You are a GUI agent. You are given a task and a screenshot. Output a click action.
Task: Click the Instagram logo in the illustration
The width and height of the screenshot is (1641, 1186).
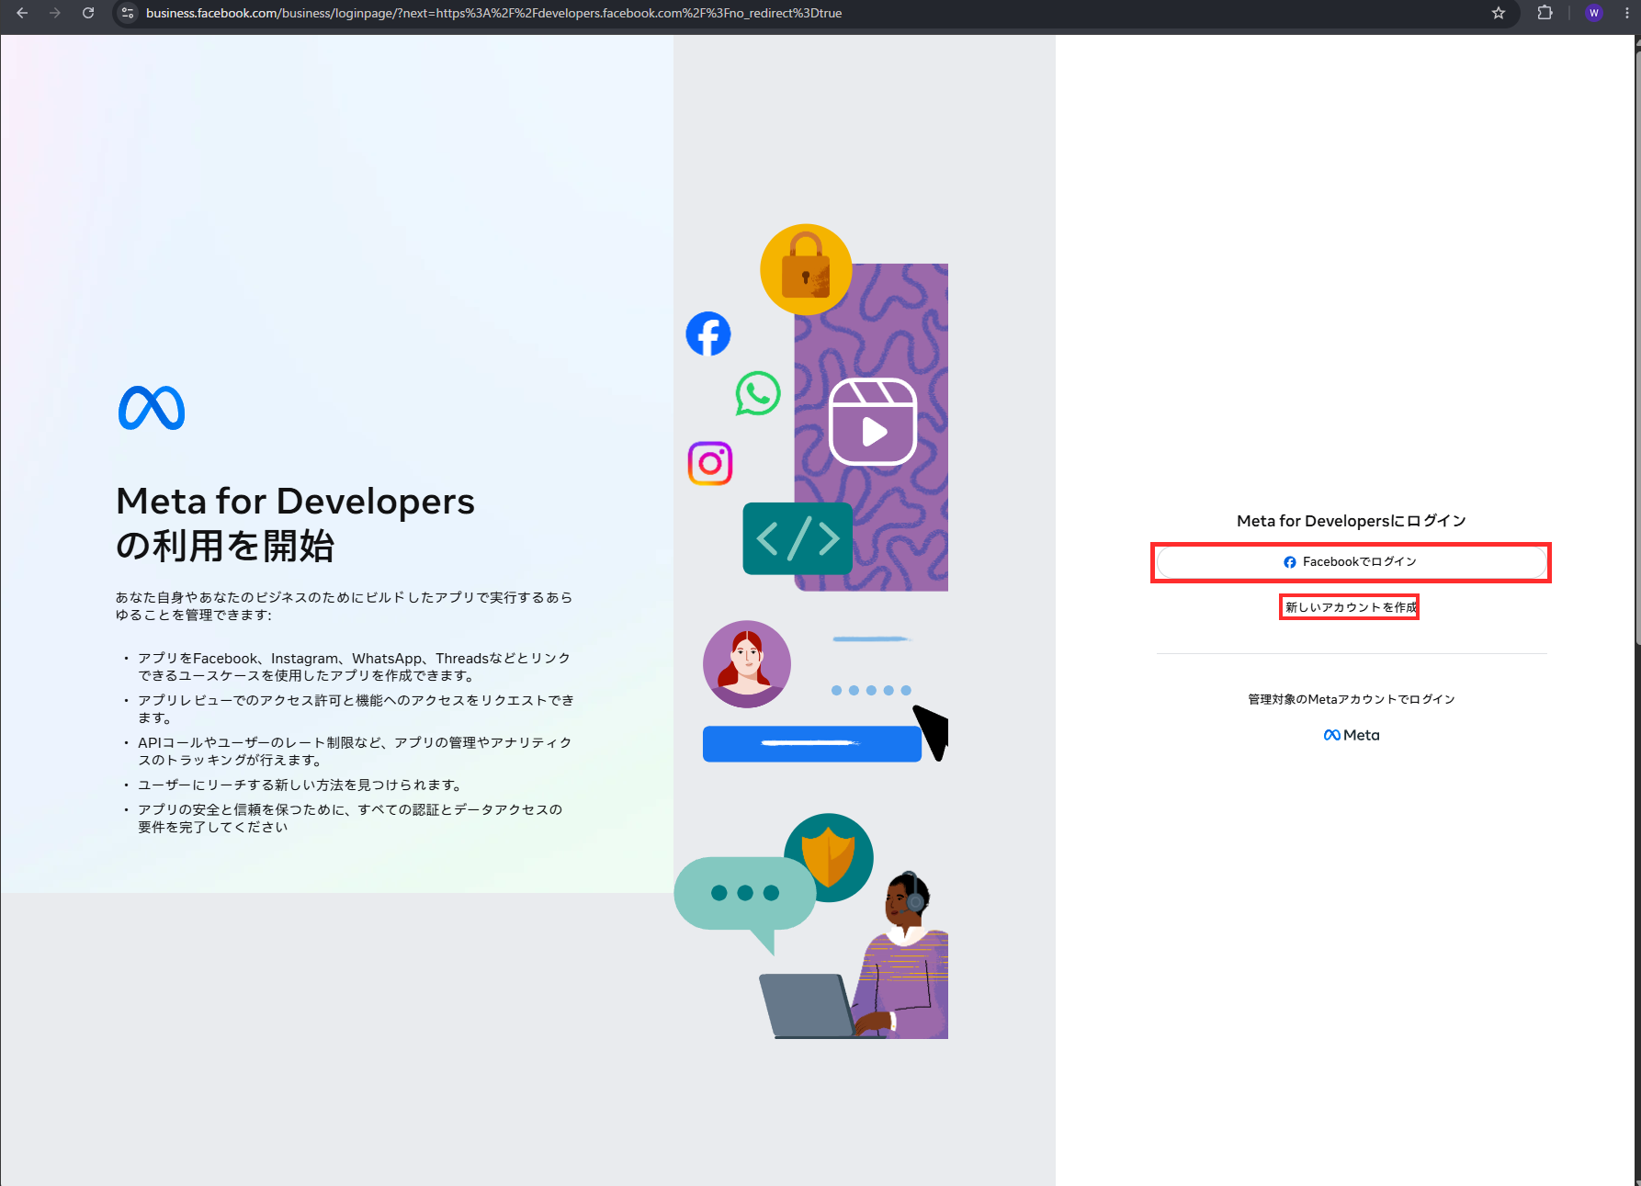click(710, 463)
